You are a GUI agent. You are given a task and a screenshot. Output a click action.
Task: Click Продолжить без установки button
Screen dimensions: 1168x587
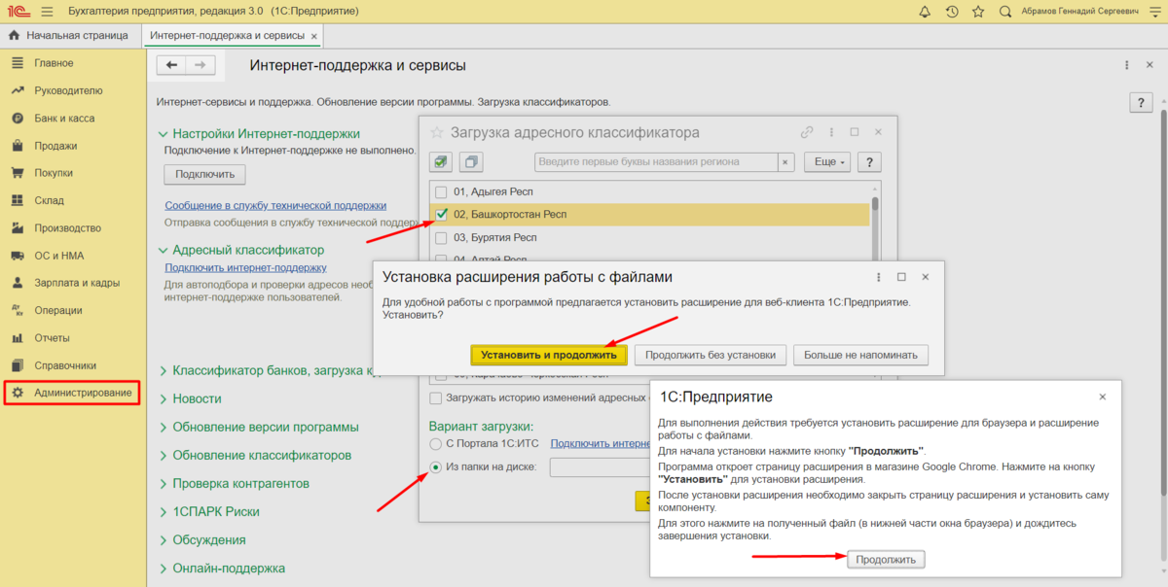tap(711, 355)
